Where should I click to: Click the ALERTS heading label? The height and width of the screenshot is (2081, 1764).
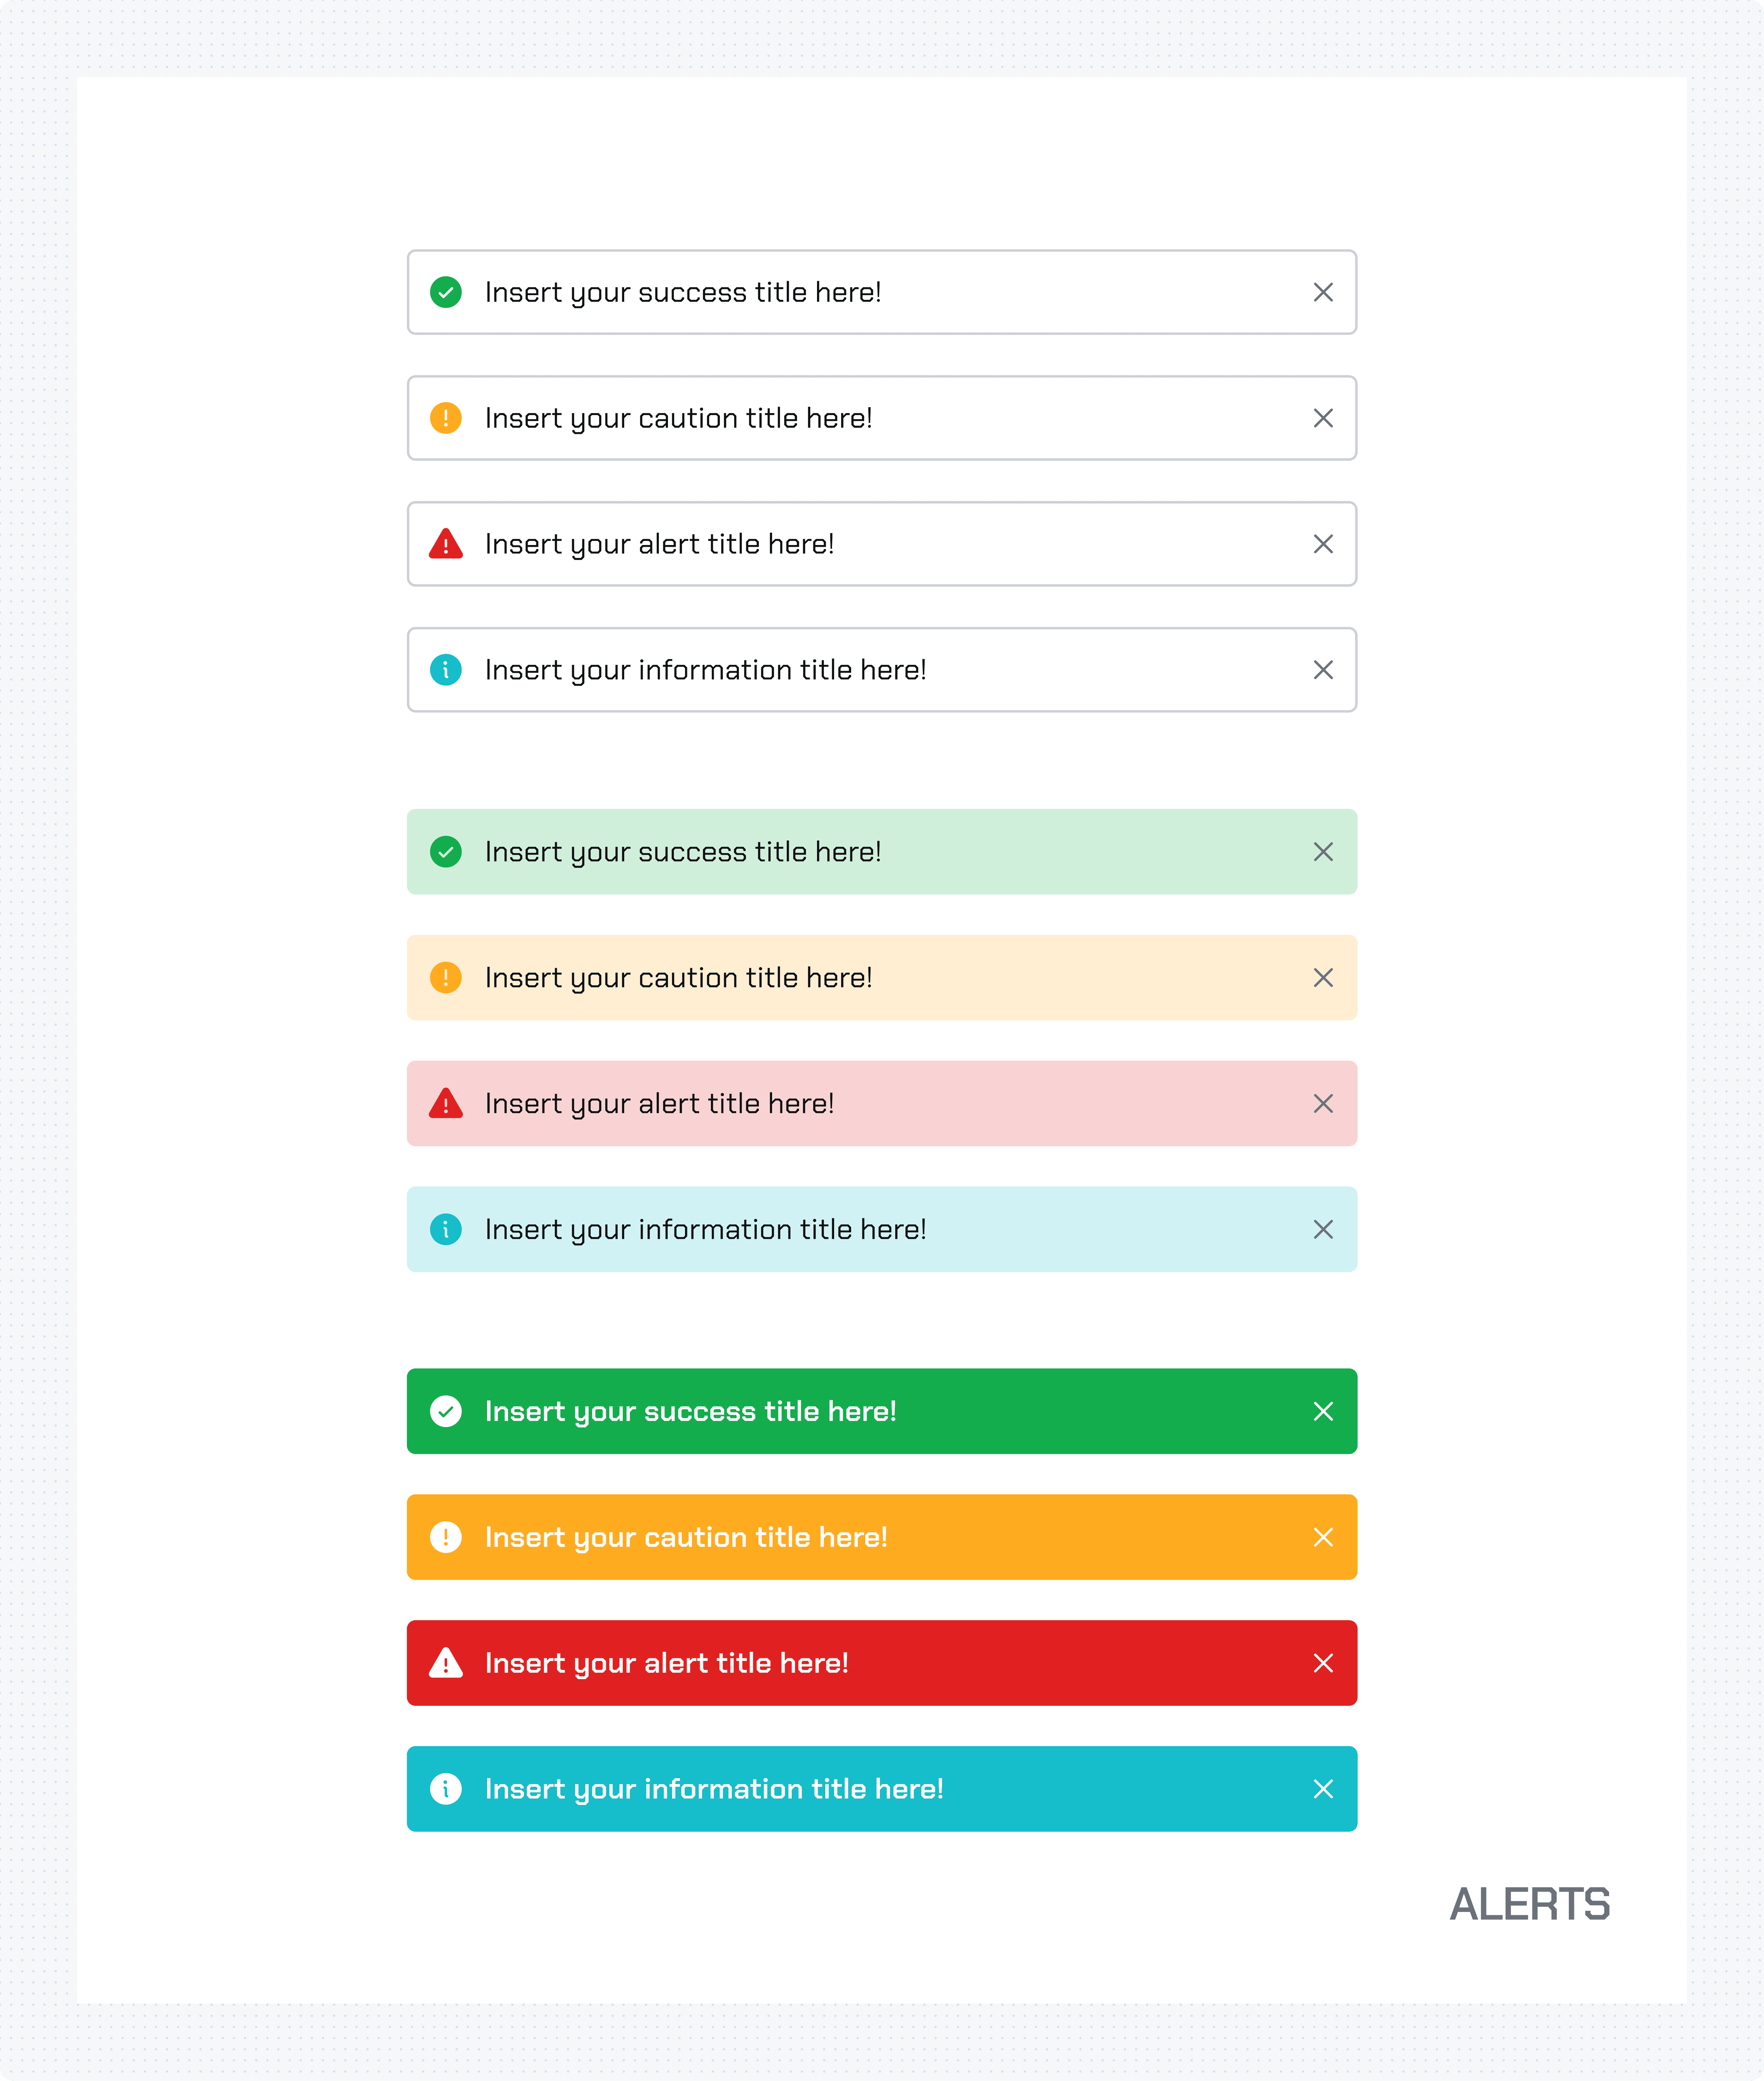(x=1530, y=1904)
